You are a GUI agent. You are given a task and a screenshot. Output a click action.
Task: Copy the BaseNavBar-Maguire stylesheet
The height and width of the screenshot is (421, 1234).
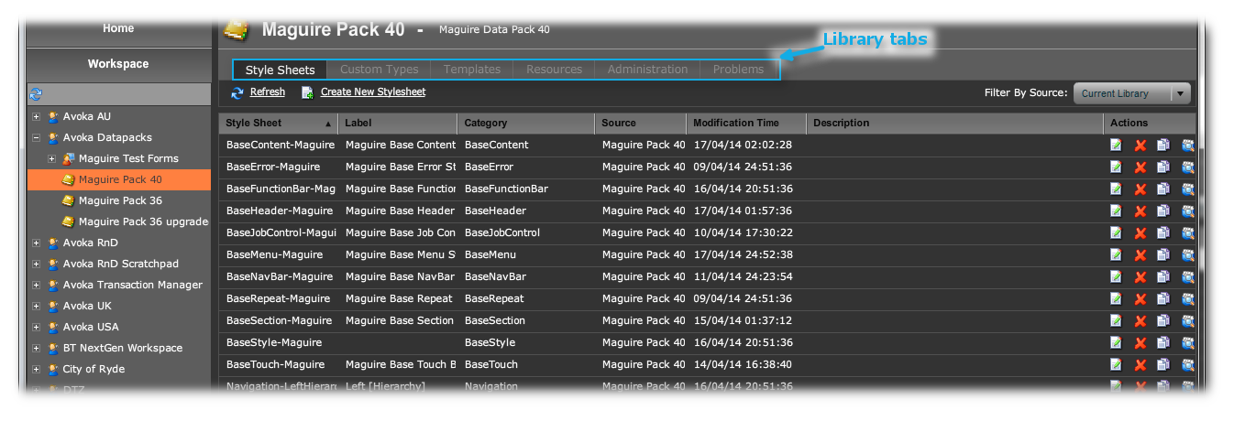pyautogui.click(x=1163, y=276)
